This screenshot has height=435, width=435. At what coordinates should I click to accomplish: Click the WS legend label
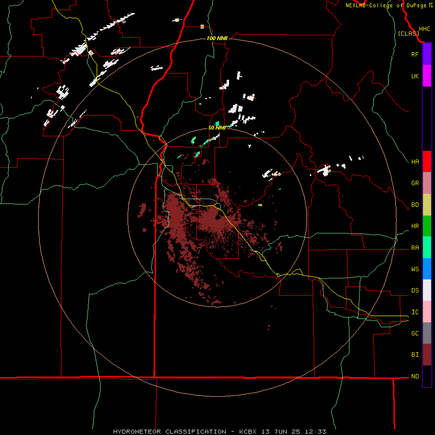click(x=415, y=269)
